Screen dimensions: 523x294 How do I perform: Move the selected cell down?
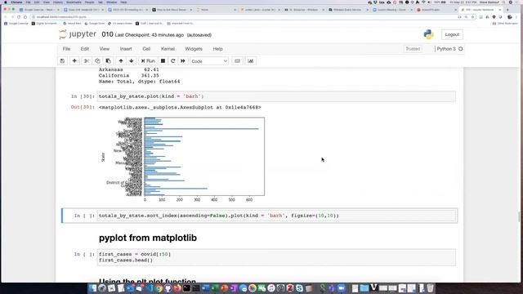click(x=132, y=61)
